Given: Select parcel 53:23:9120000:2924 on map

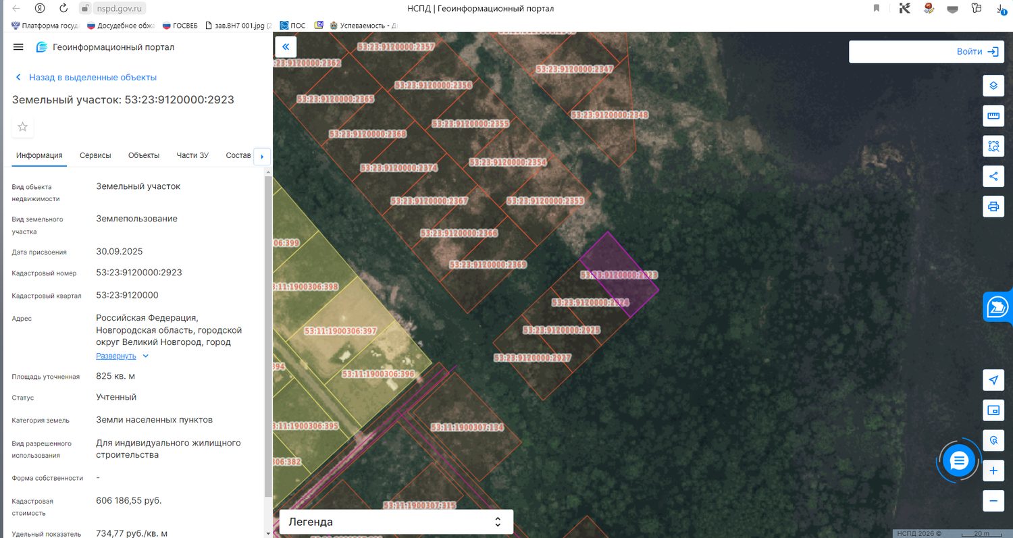Looking at the screenshot, I should click(589, 304).
